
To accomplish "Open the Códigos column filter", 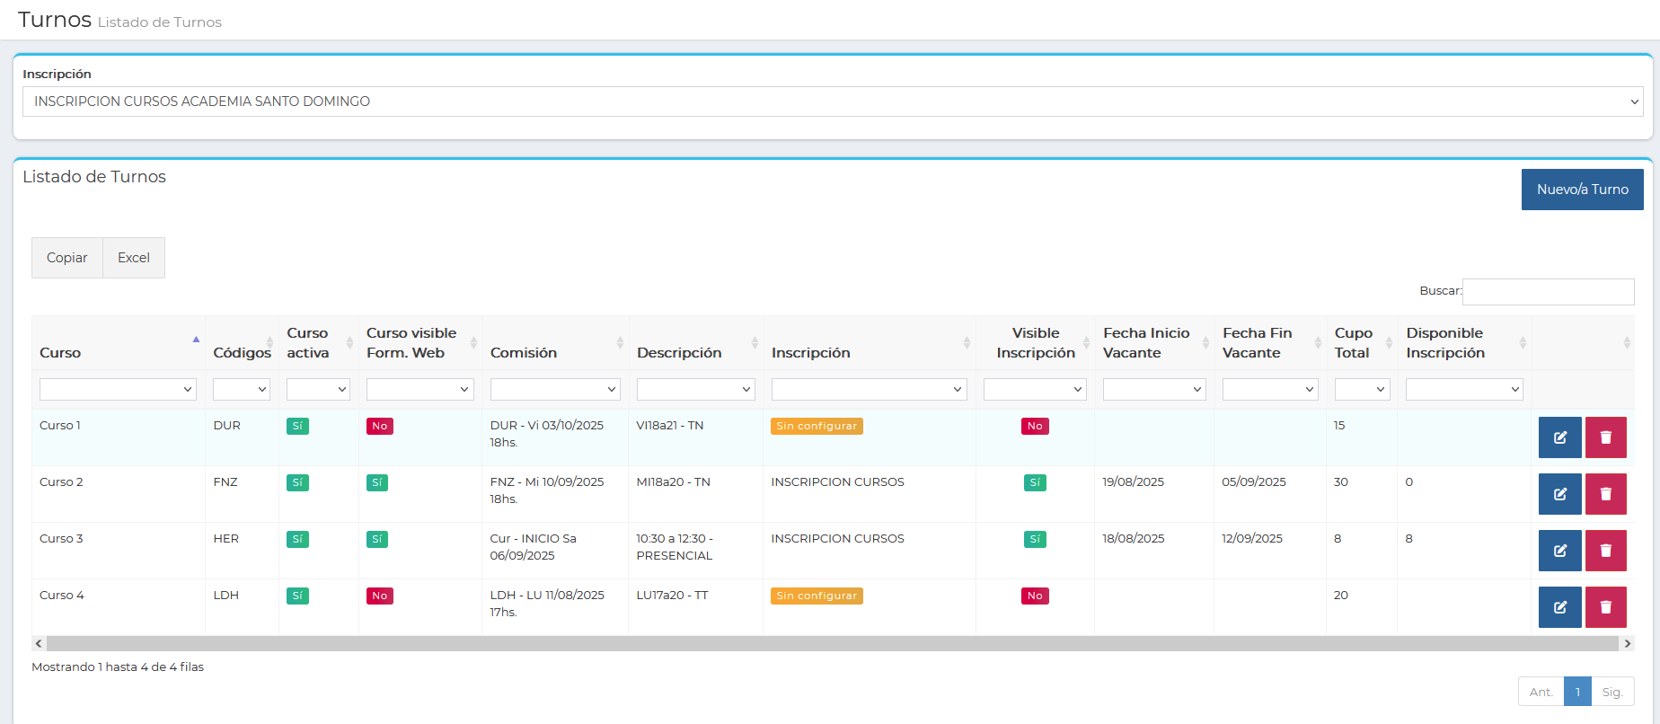I will click(242, 389).
